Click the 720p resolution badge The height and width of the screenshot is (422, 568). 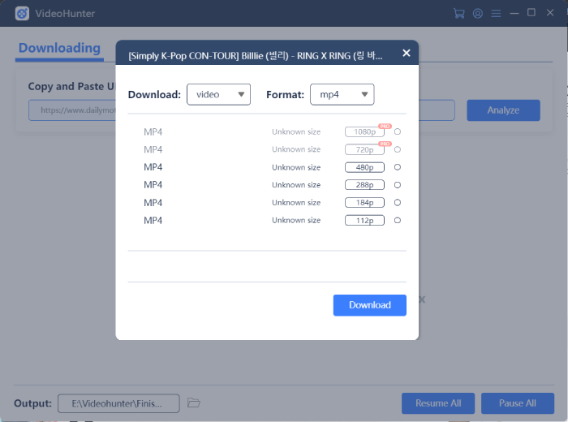(364, 149)
